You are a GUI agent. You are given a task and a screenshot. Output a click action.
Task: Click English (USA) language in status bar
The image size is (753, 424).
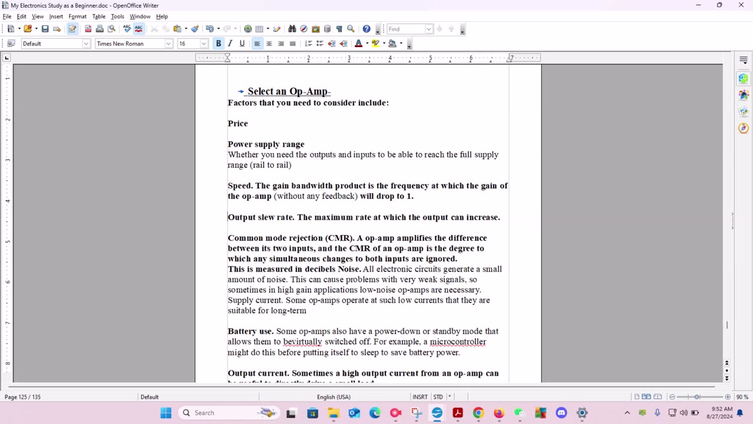coord(334,397)
